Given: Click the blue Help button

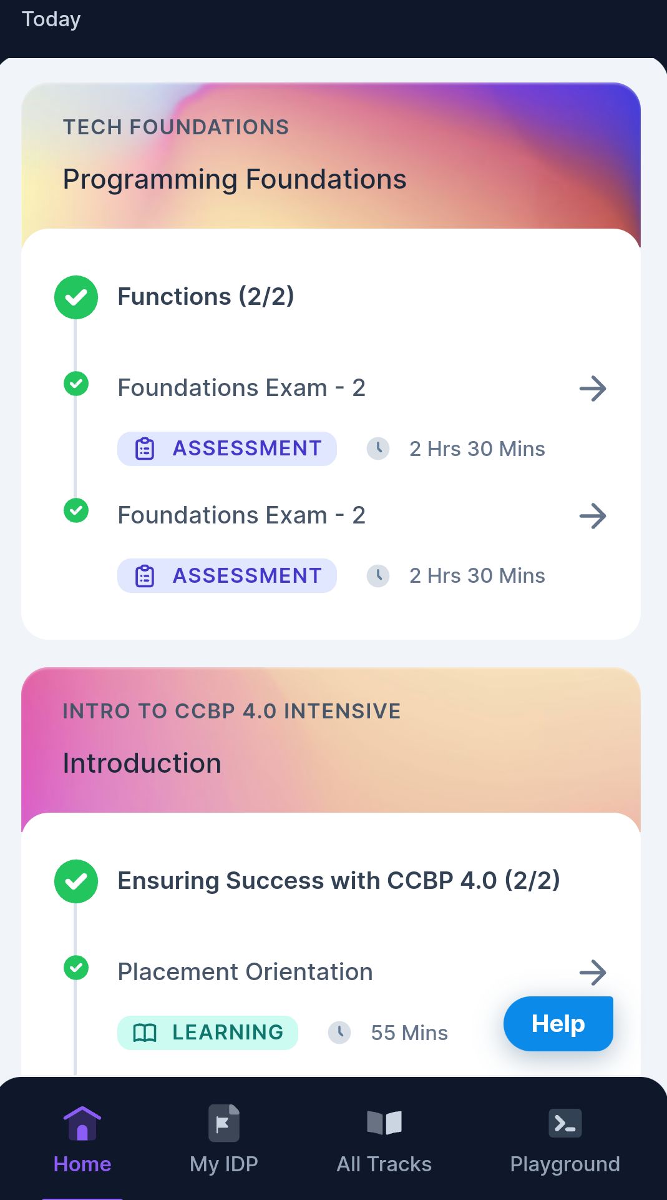Looking at the screenshot, I should tap(558, 1024).
